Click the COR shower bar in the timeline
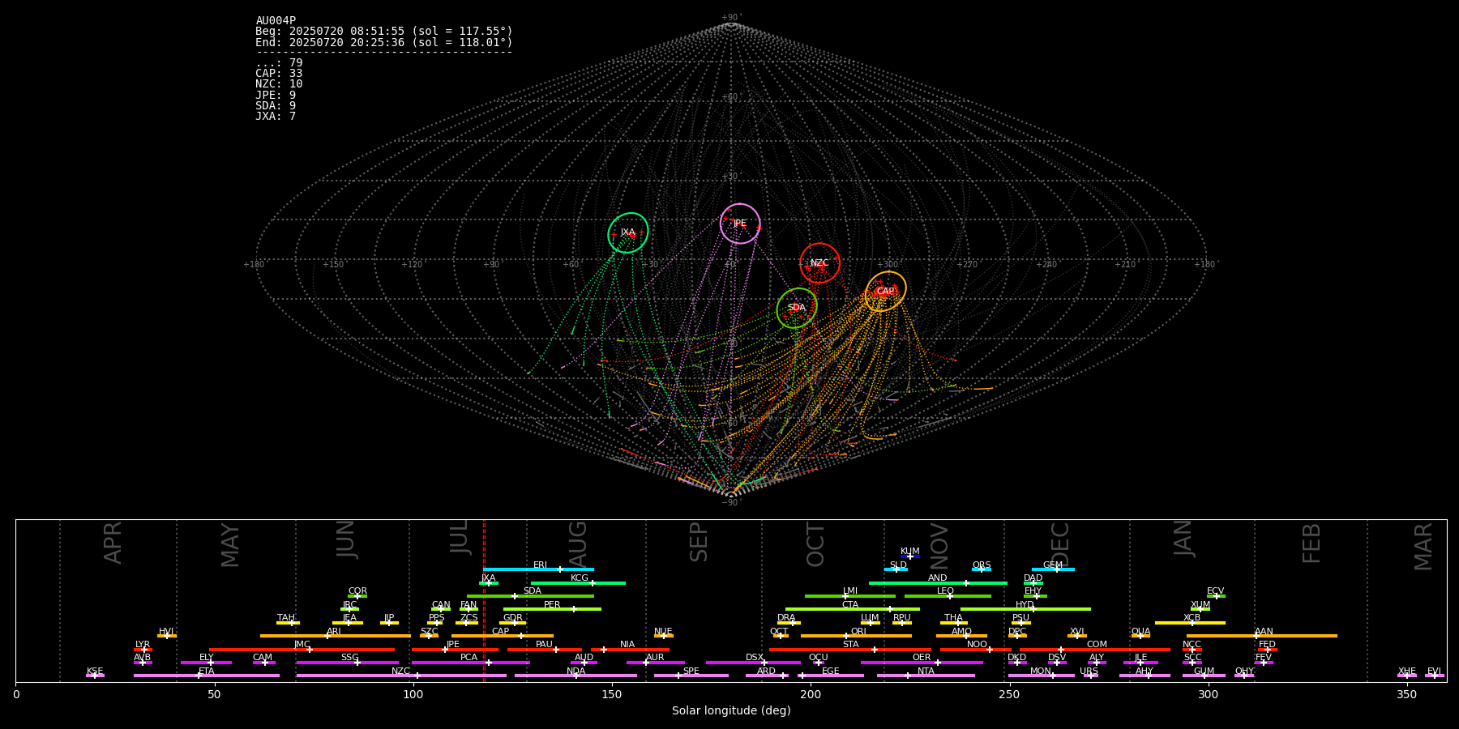The image size is (1459, 729). (357, 595)
